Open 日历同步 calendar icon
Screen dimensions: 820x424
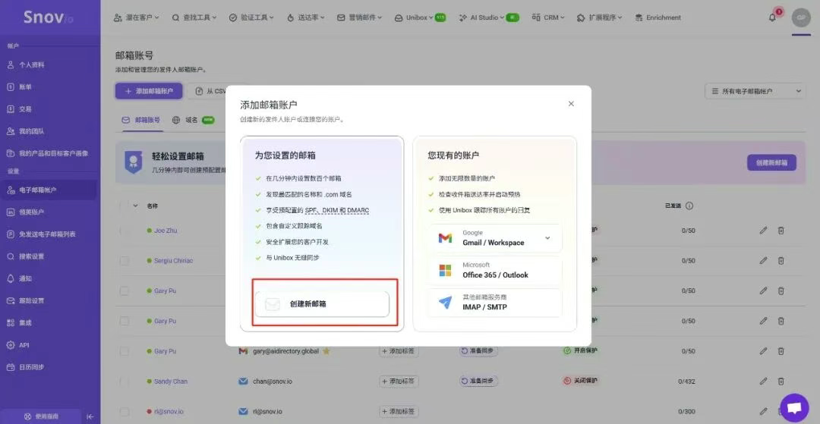point(11,367)
